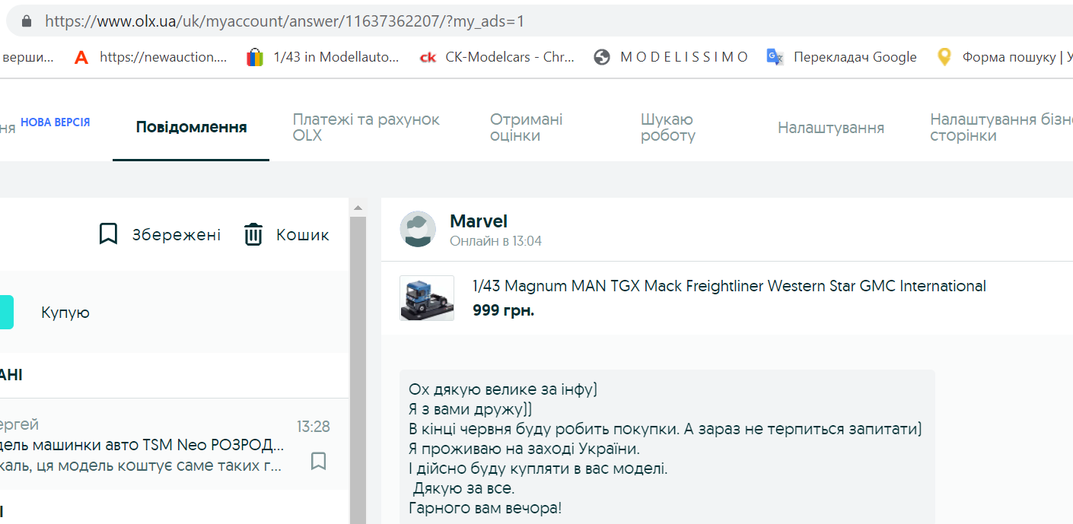This screenshot has height=524, width=1073.
Task: Click the red ck bookmark icon
Action: coord(428,57)
